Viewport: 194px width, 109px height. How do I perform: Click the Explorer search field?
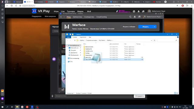(x=167, y=40)
